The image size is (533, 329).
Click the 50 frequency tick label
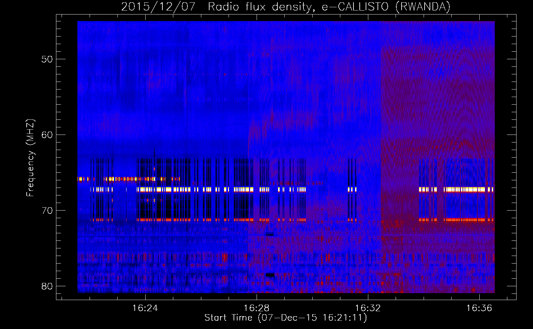click(x=47, y=59)
